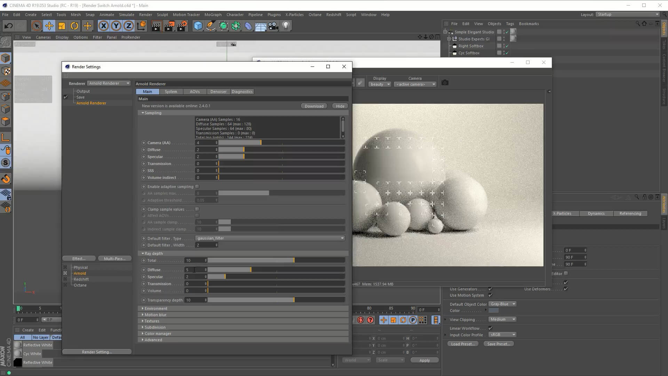The width and height of the screenshot is (668, 376).
Task: Click the Ray depth Total slider
Action: tap(276, 260)
